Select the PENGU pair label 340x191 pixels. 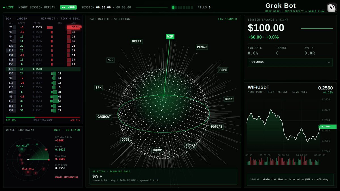click(x=202, y=47)
